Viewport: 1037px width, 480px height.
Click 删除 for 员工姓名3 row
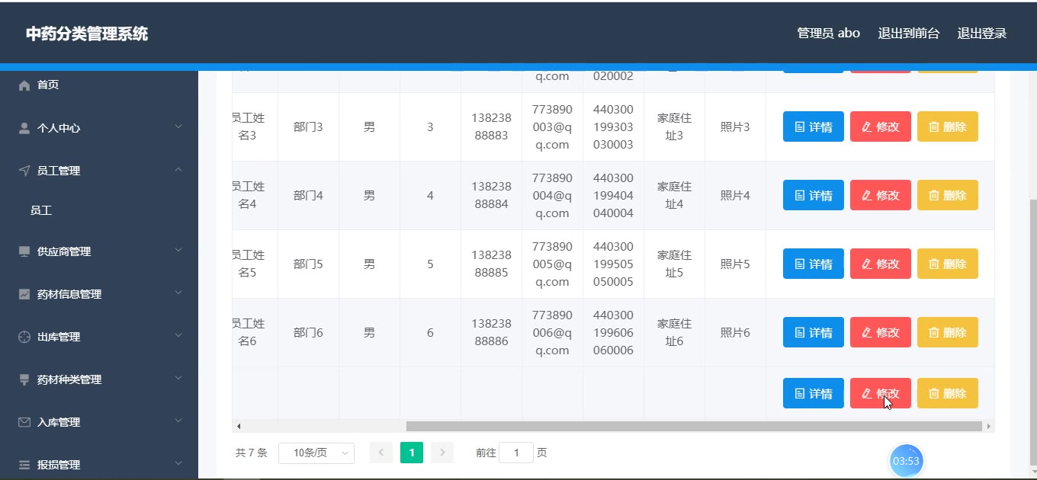click(x=948, y=126)
